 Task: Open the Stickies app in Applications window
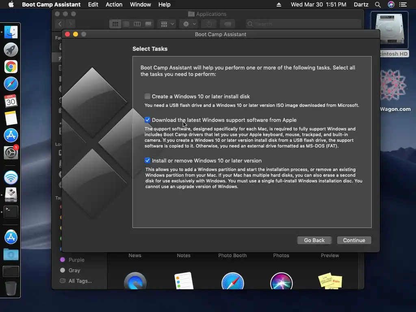tap(330, 281)
